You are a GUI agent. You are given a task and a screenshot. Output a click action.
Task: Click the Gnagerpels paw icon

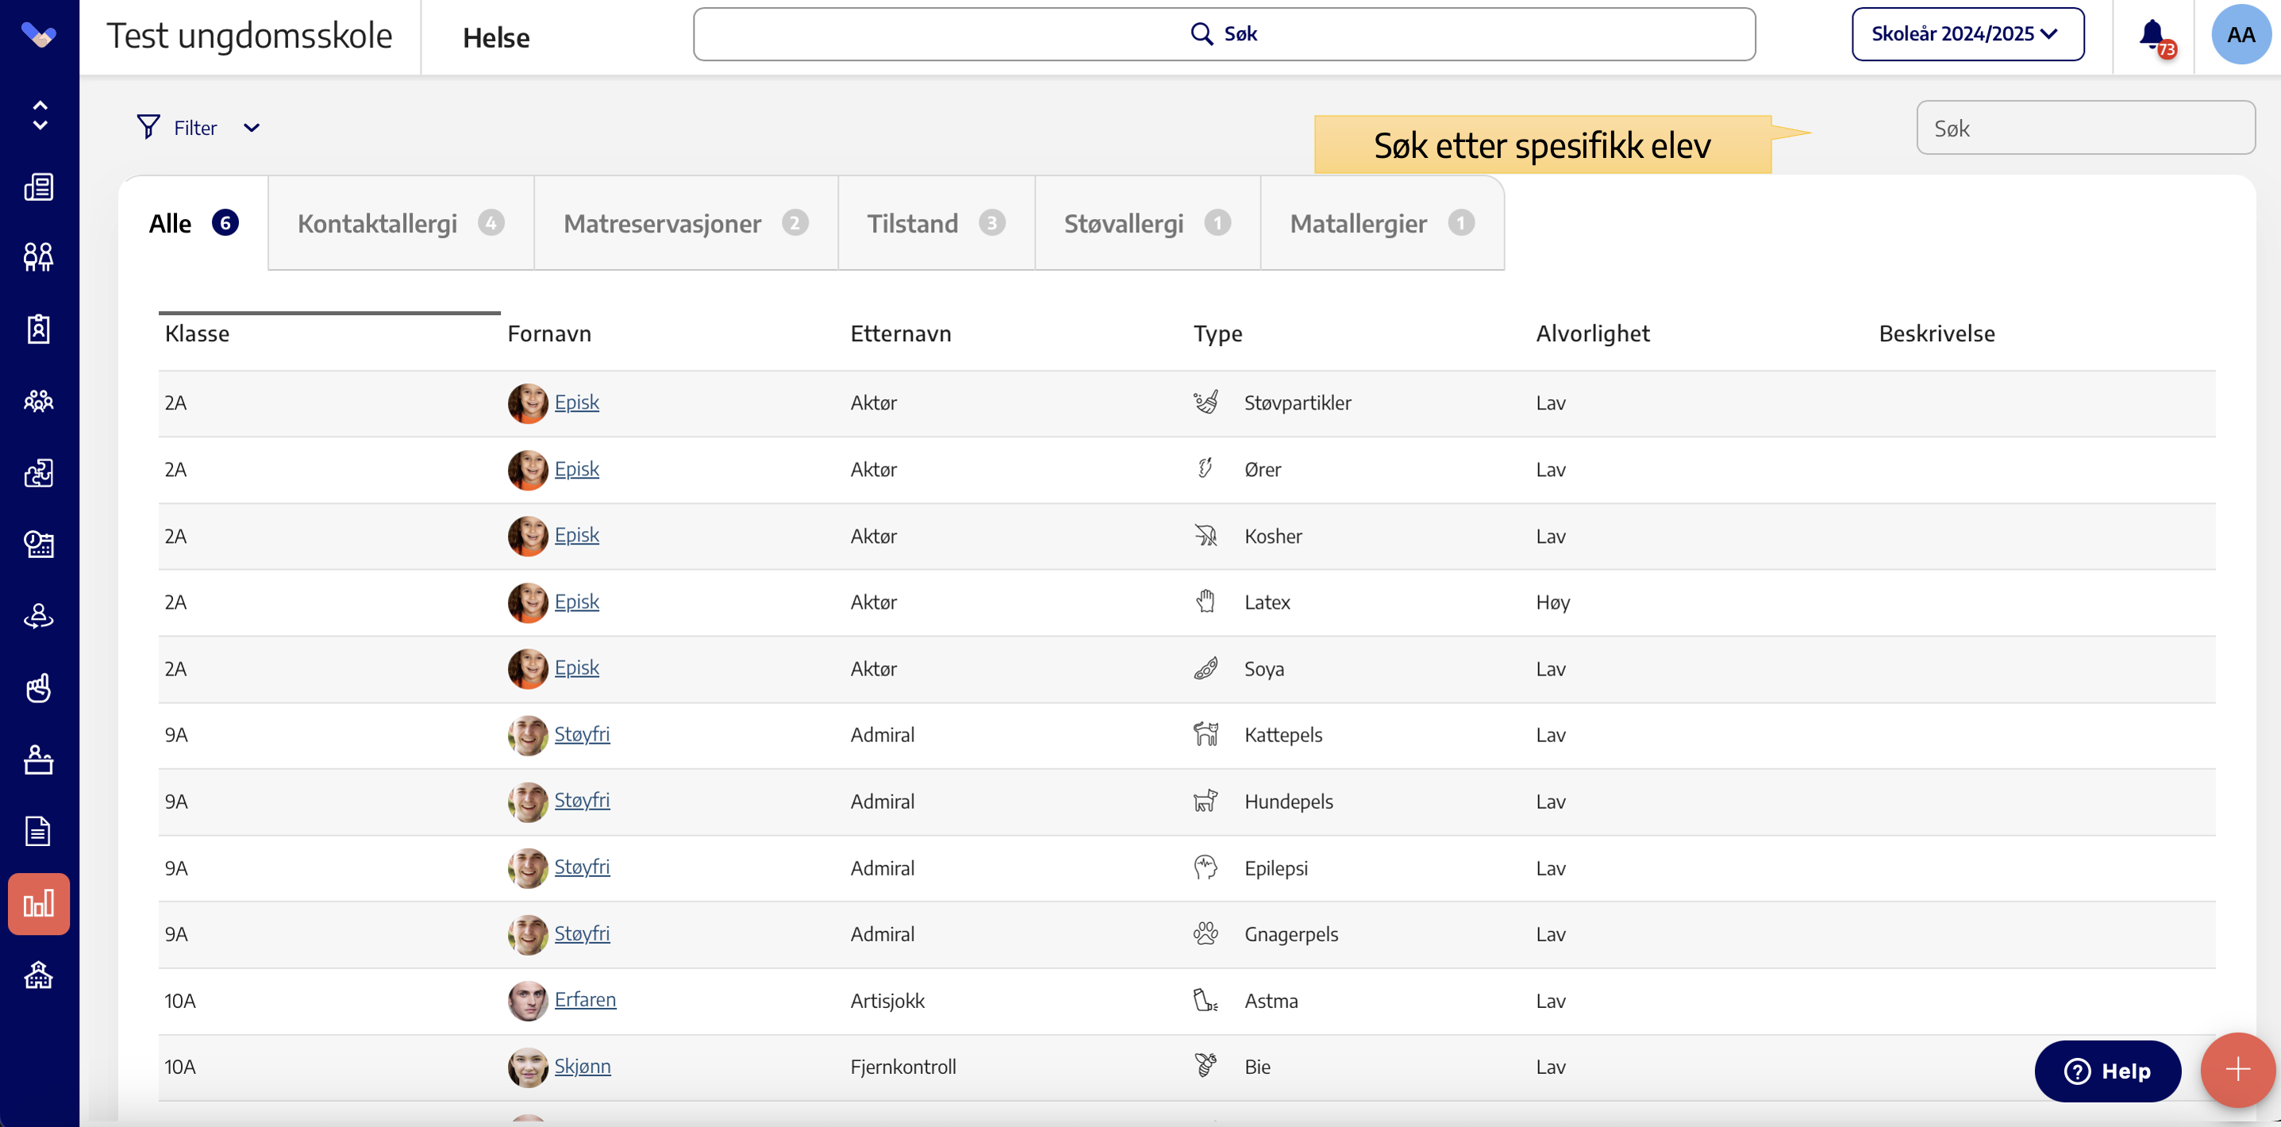click(1205, 933)
